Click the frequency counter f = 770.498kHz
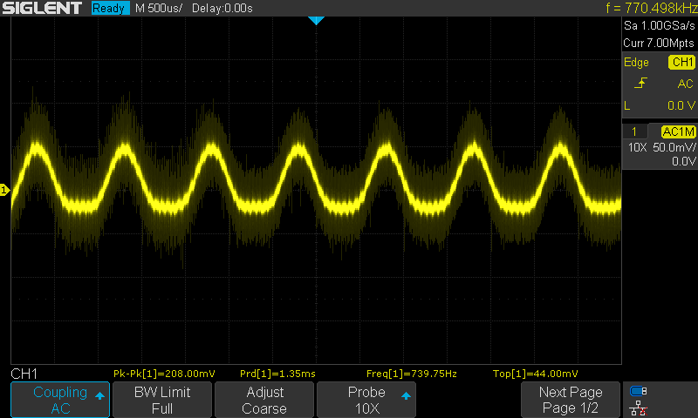 (651, 8)
